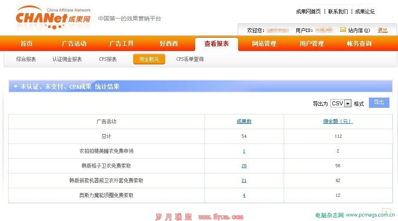The image size is (398, 221).
Task: Open the 用户管理 tab
Action: pyautogui.click(x=312, y=44)
